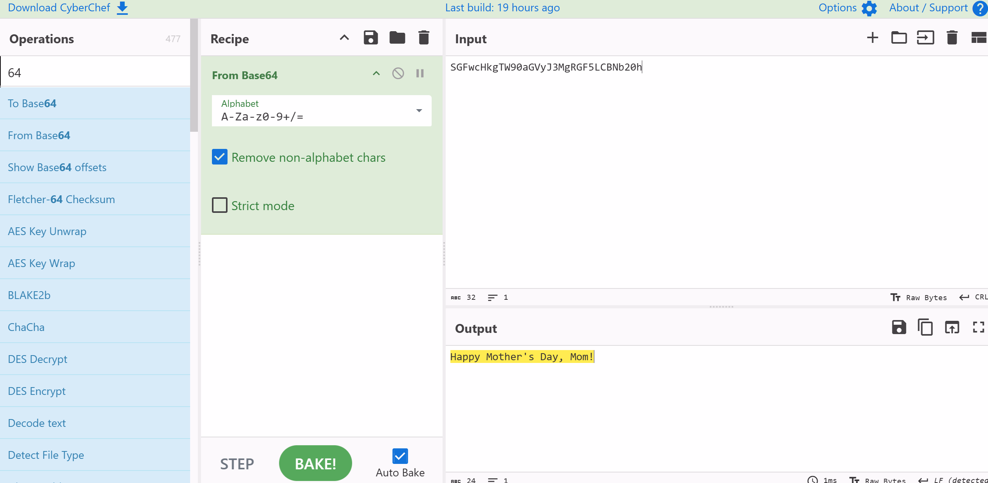The width and height of the screenshot is (988, 483).
Task: Open the Alphabet dropdown
Action: (x=321, y=111)
